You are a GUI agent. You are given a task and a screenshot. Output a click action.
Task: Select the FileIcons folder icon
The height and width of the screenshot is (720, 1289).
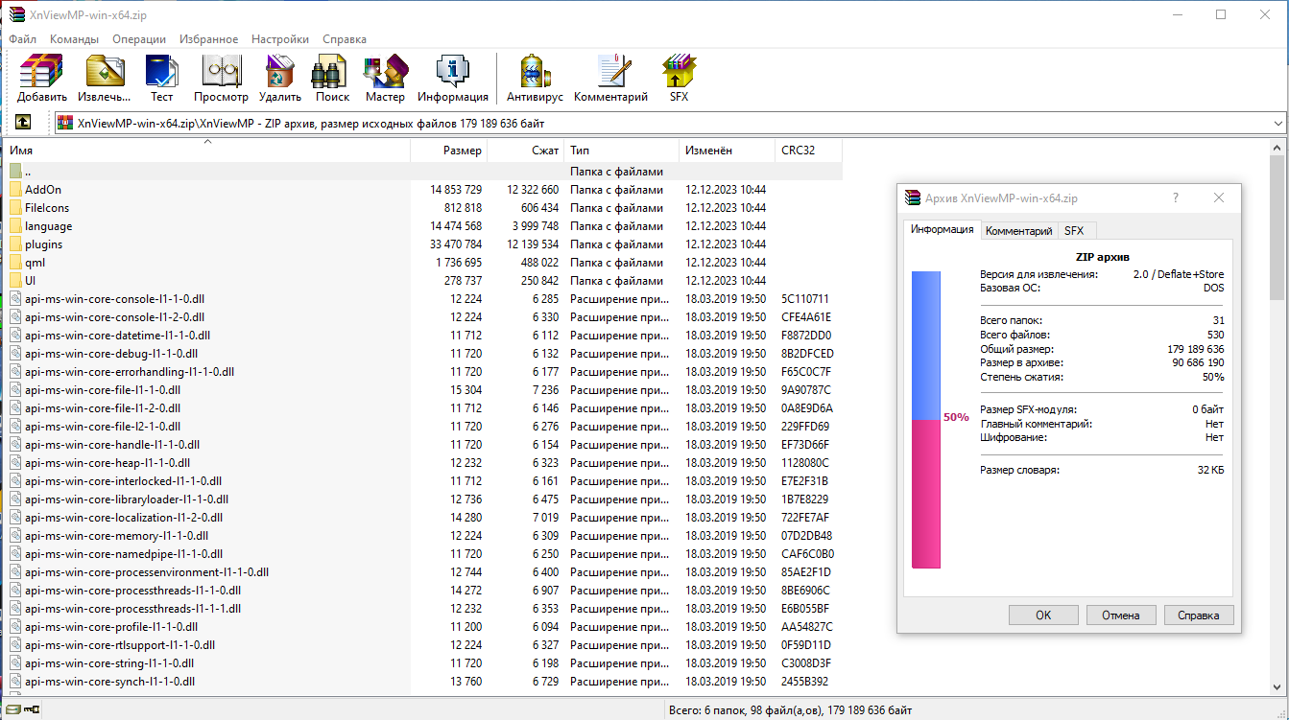(15, 208)
